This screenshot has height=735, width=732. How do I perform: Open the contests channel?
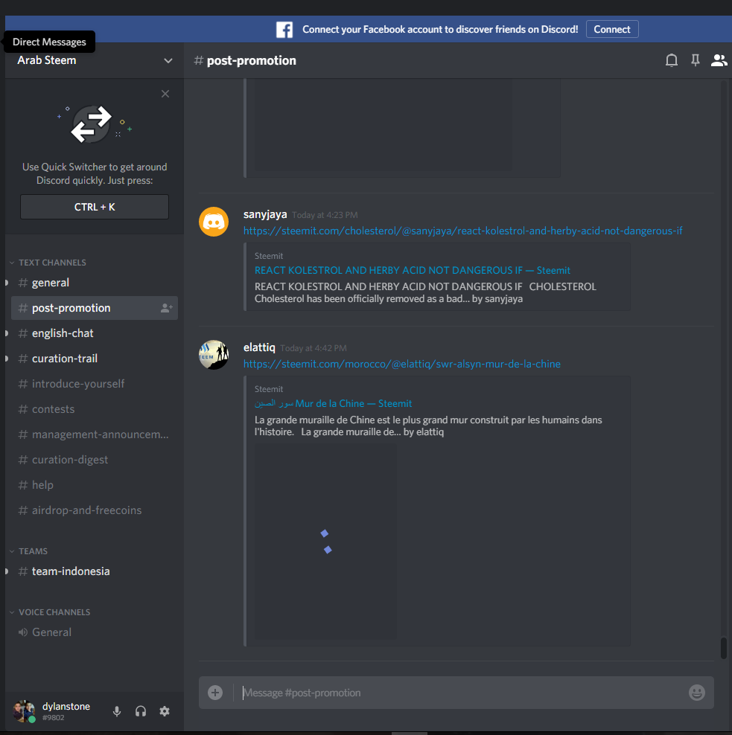pyautogui.click(x=95, y=409)
